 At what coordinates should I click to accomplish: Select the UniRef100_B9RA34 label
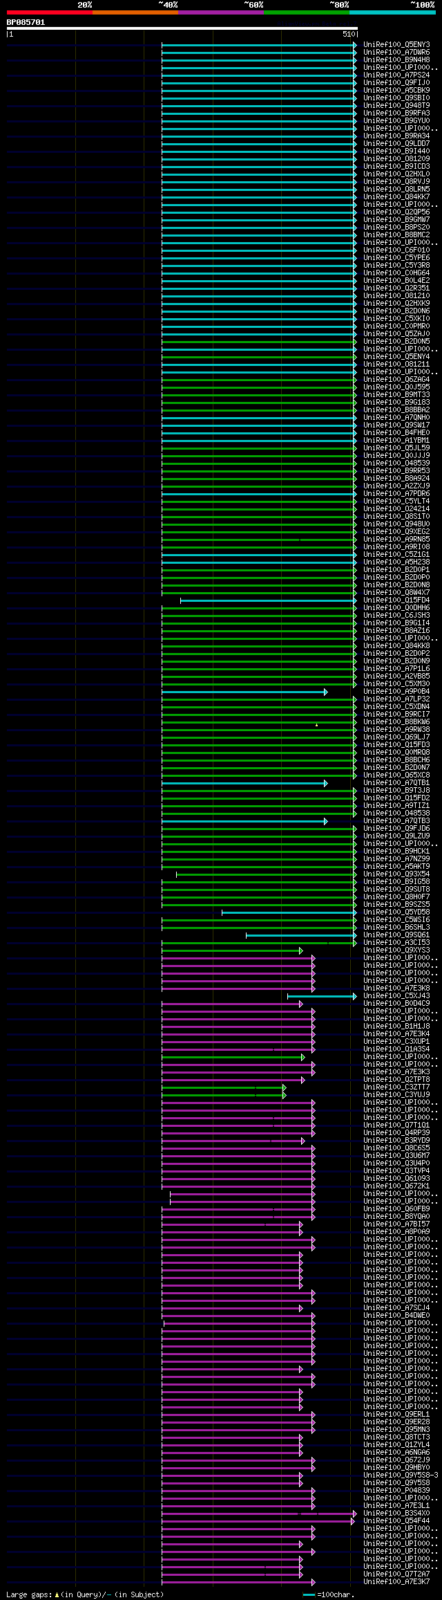coord(396,136)
